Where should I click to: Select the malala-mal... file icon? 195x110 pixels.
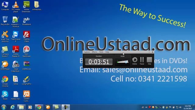pyautogui.click(x=16, y=95)
